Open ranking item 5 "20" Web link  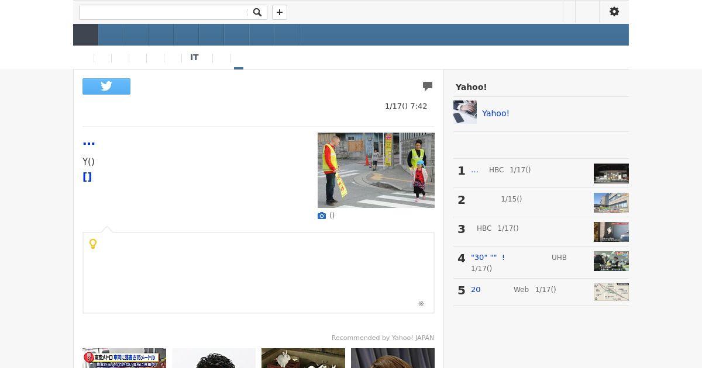pos(476,290)
